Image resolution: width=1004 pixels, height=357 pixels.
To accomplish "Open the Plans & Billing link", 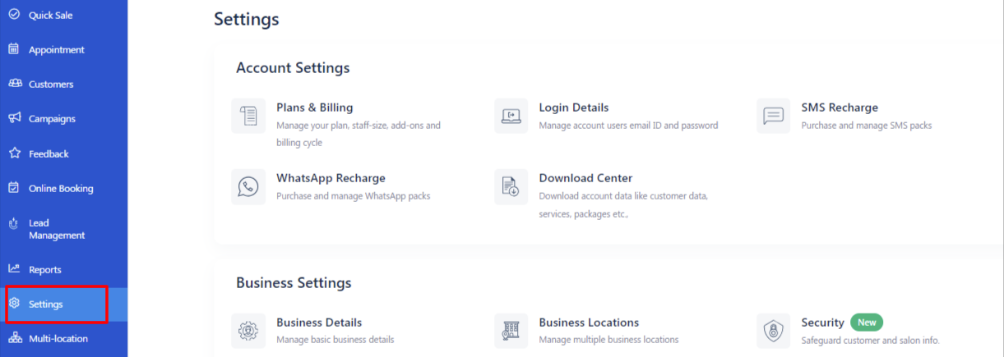I will 314,108.
